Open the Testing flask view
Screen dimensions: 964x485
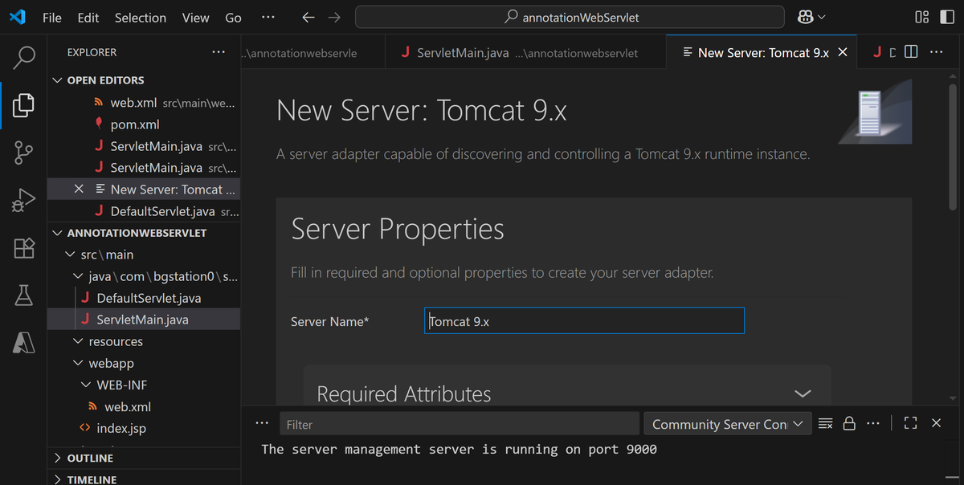pos(24,295)
